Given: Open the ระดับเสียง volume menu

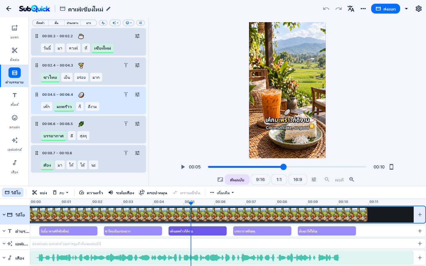Looking at the screenshot, I should click(121, 193).
